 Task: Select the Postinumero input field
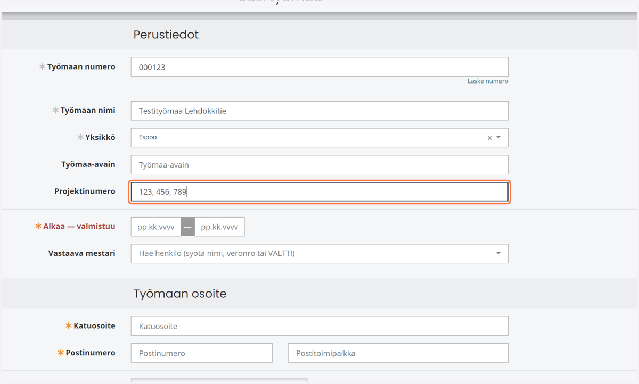pos(202,353)
